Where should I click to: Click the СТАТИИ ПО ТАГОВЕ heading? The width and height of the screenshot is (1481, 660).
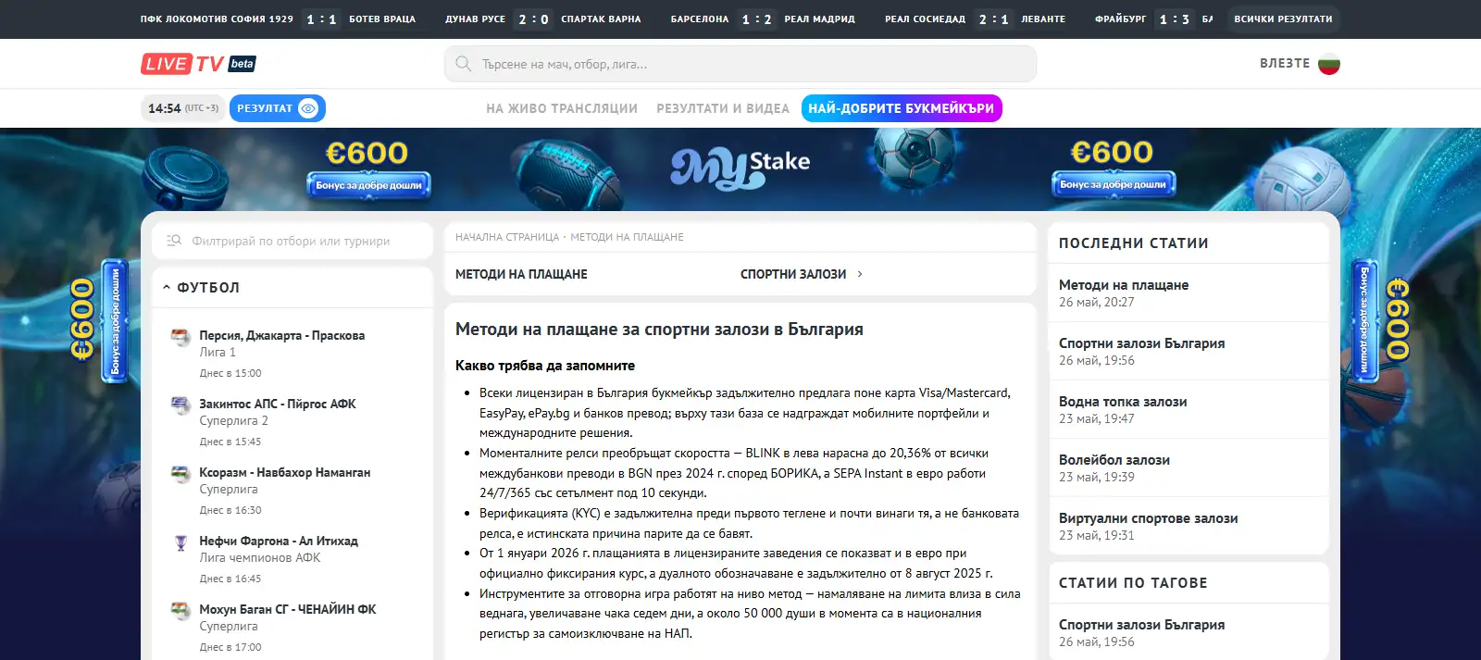click(x=1133, y=583)
